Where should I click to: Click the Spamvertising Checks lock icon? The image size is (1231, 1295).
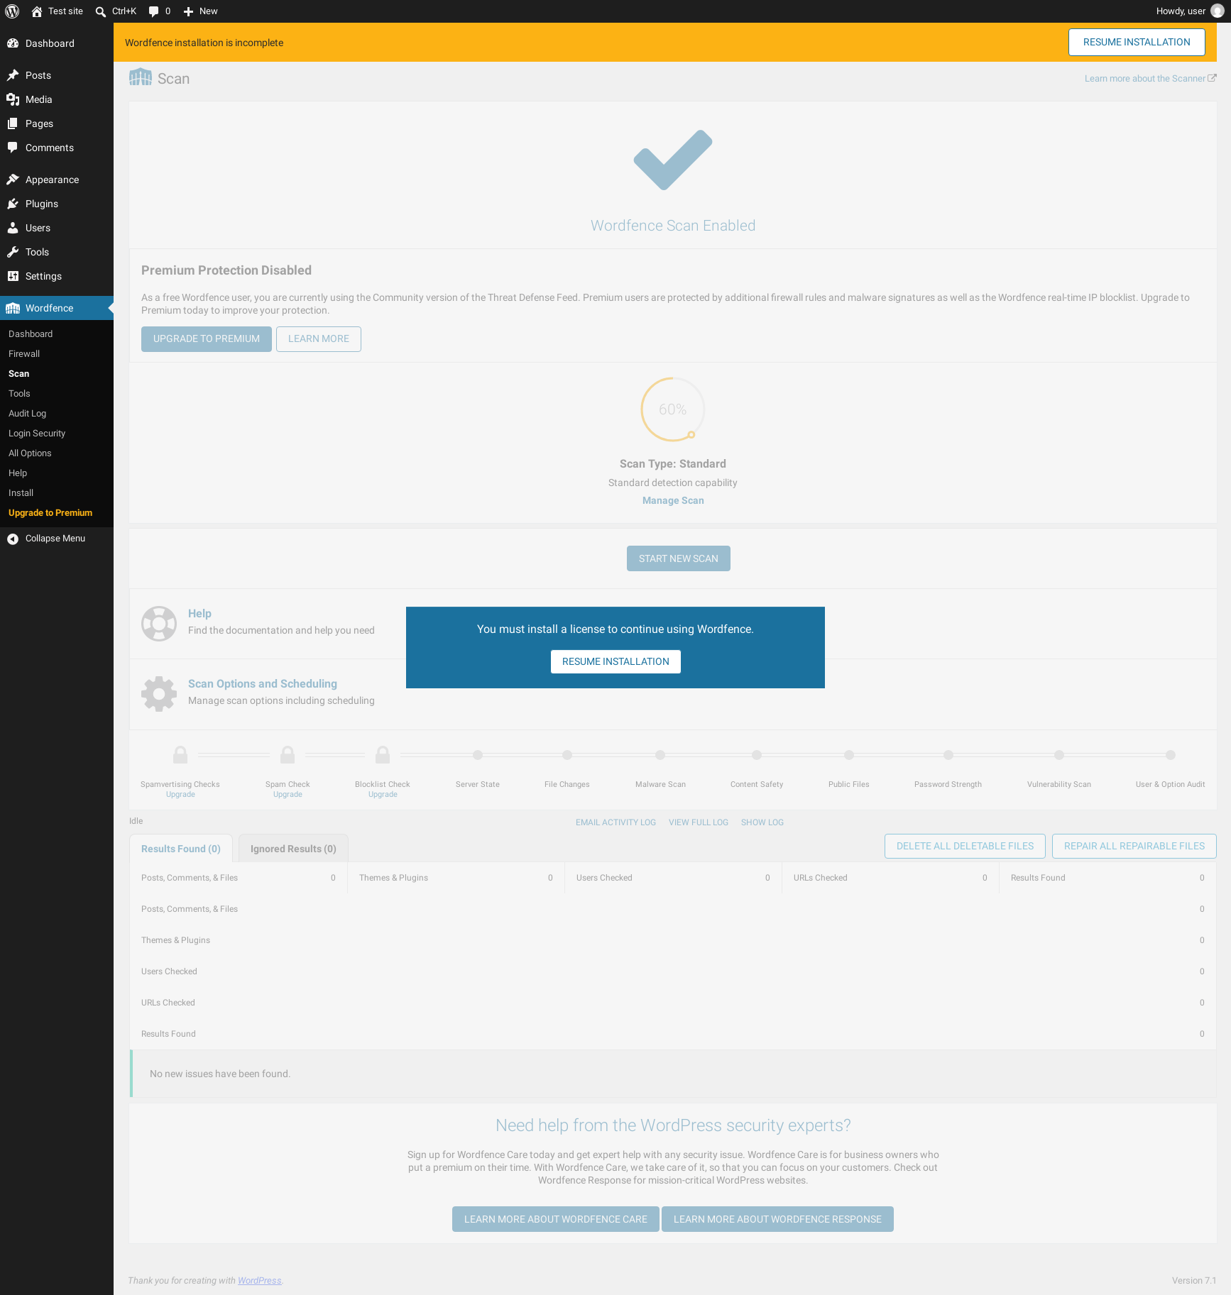[180, 754]
